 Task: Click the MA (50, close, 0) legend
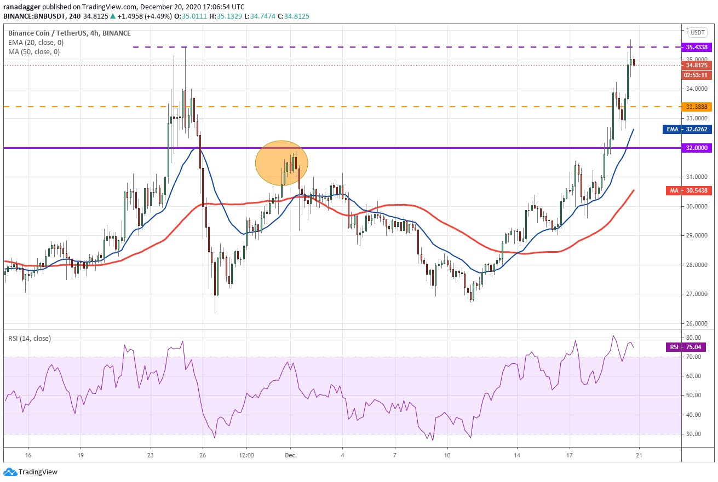click(33, 52)
